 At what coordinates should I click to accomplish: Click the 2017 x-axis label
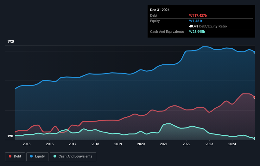(x=73, y=144)
